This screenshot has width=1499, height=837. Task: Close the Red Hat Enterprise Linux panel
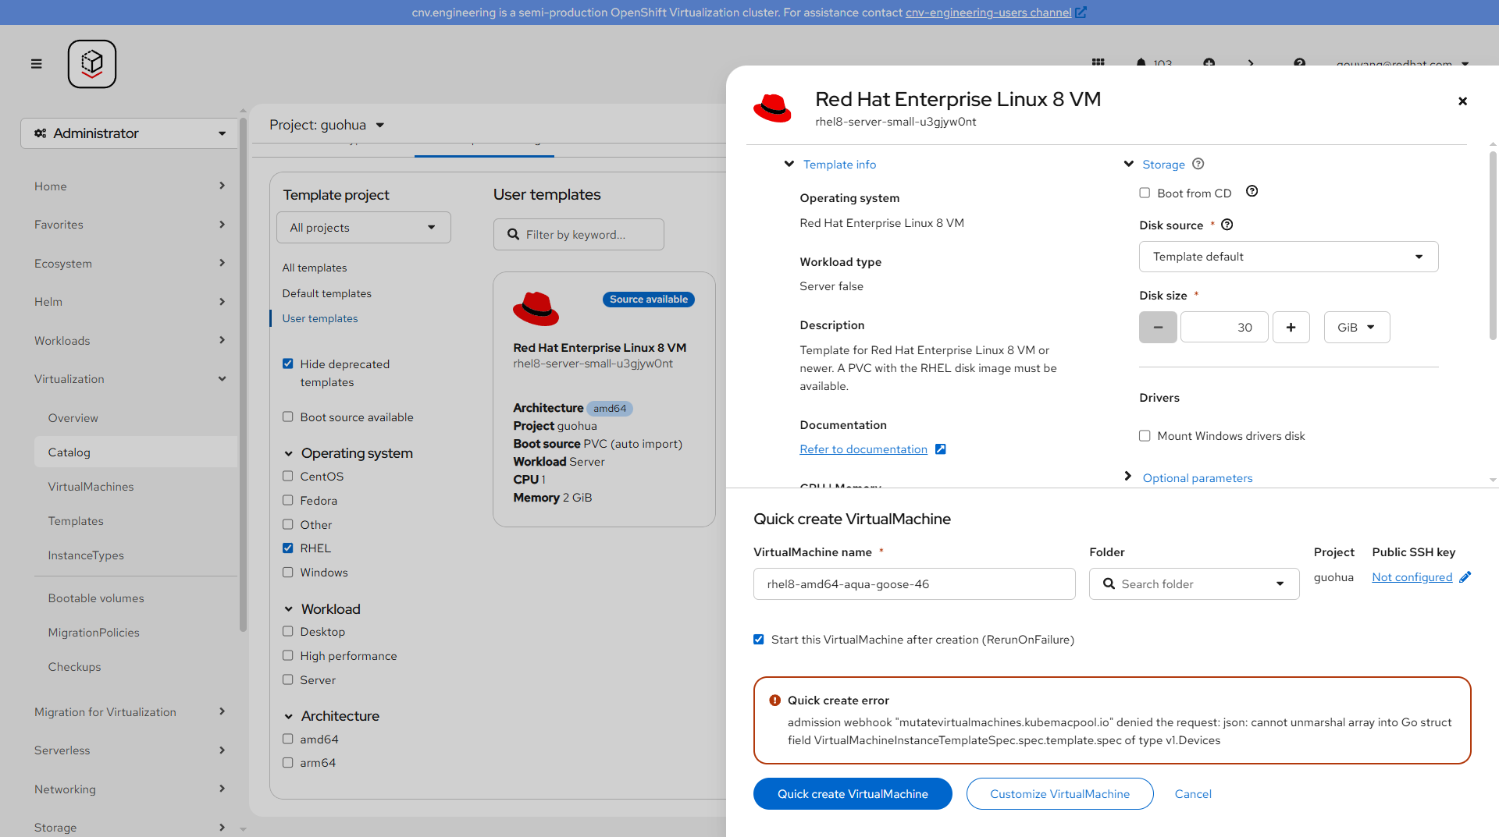1462,101
